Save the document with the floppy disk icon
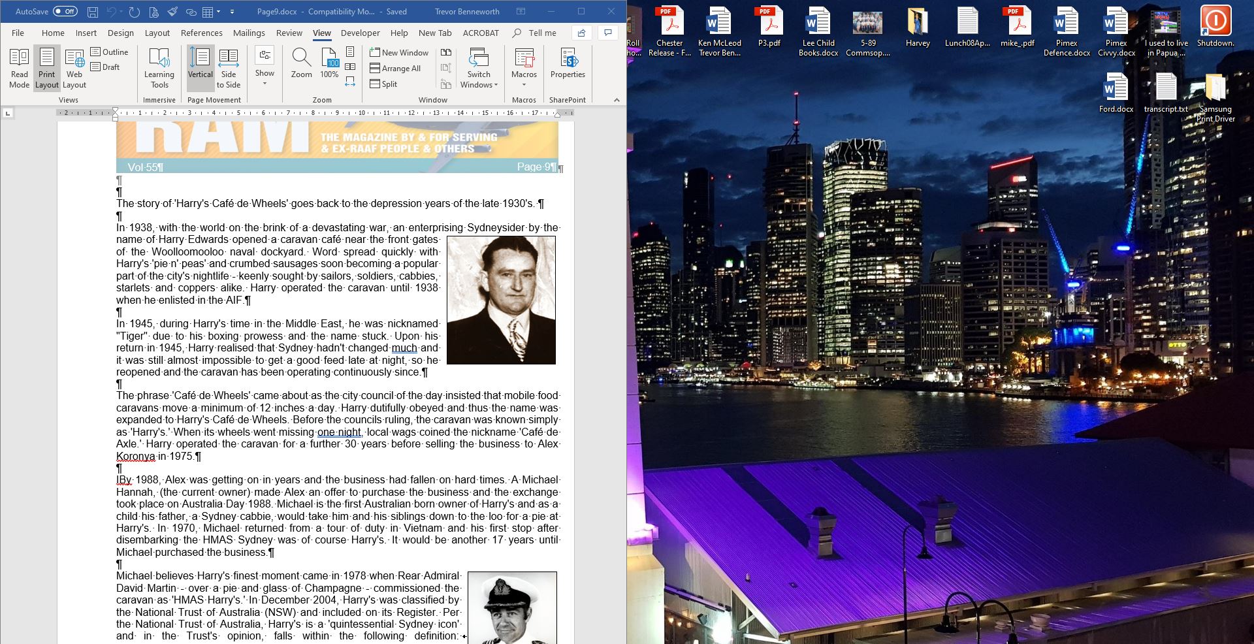Image resolution: width=1254 pixels, height=644 pixels. 93,12
